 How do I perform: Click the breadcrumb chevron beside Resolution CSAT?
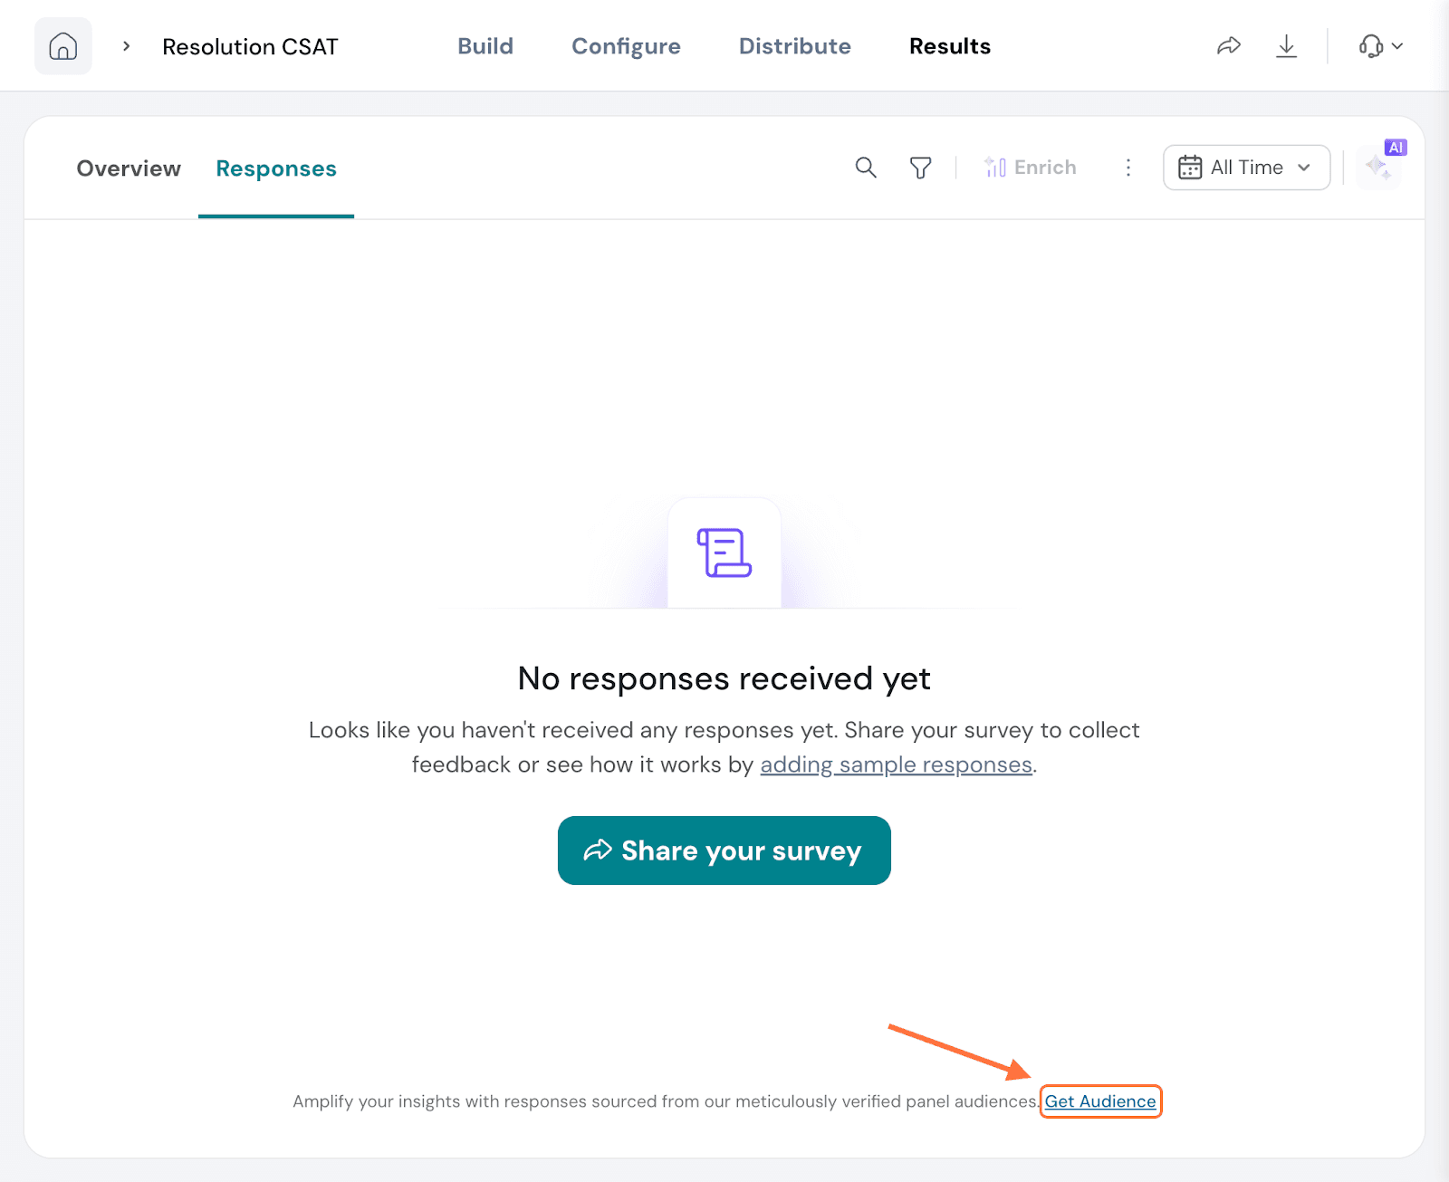(x=127, y=46)
